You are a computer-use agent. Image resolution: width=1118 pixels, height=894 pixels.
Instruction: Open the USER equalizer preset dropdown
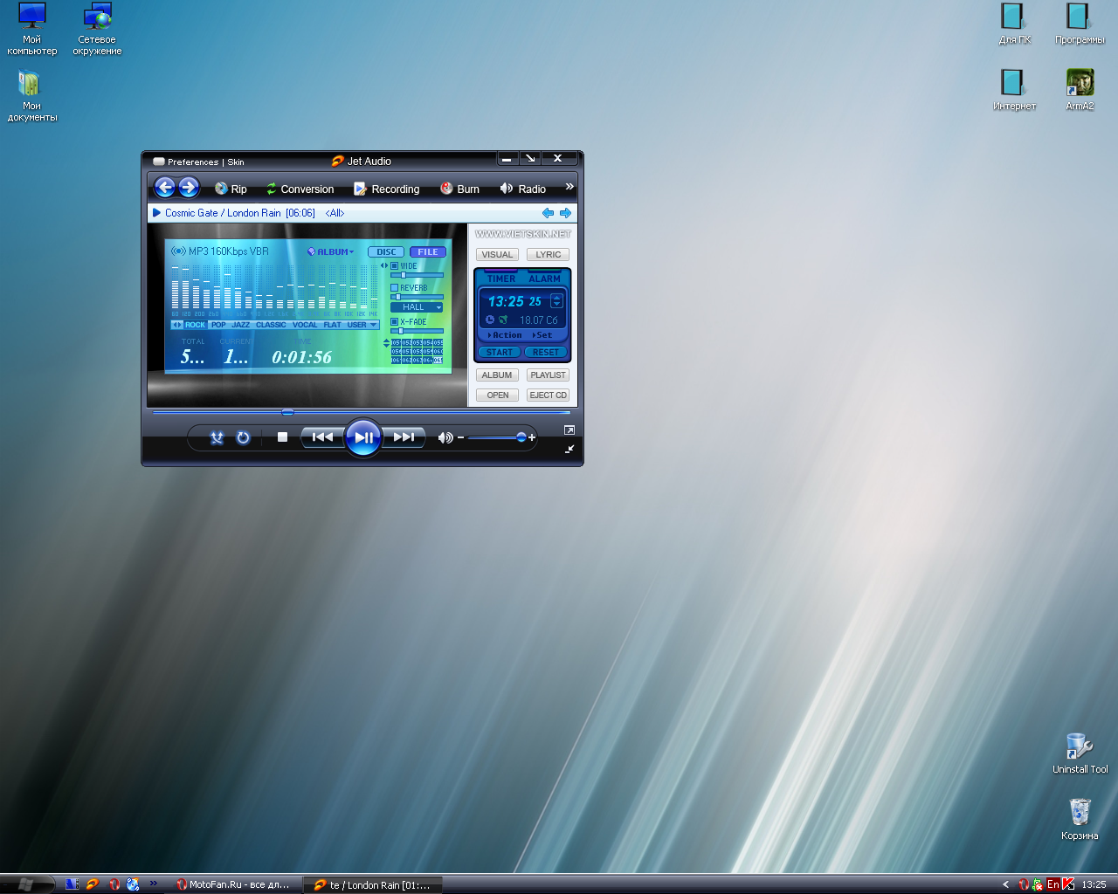click(x=362, y=325)
